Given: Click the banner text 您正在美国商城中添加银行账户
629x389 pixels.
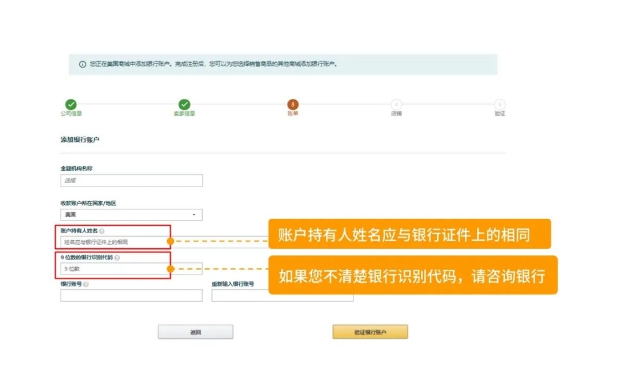Looking at the screenshot, I should (x=131, y=64).
